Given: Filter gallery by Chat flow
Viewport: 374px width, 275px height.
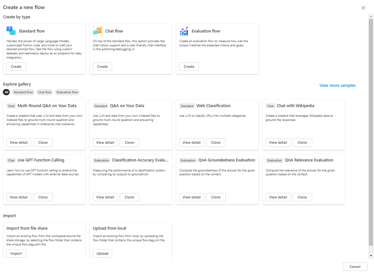Looking at the screenshot, I should [x=45, y=92].
